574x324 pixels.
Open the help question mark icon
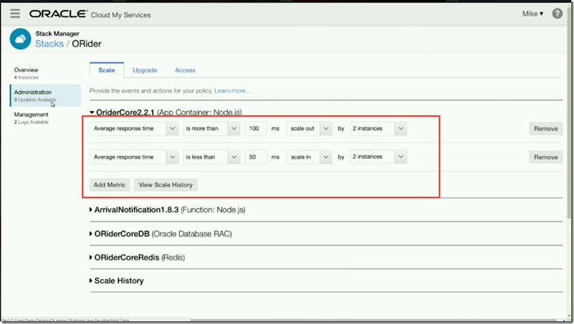[x=557, y=13]
